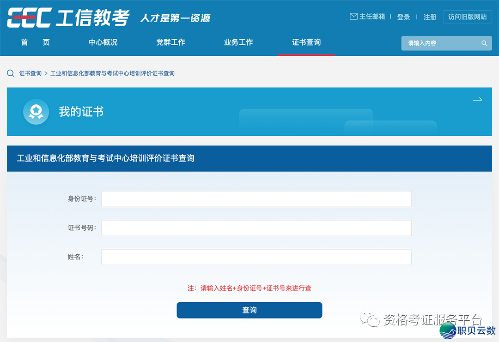The image size is (499, 342).
Task: Click the 身份证号 input field
Action: point(256,198)
